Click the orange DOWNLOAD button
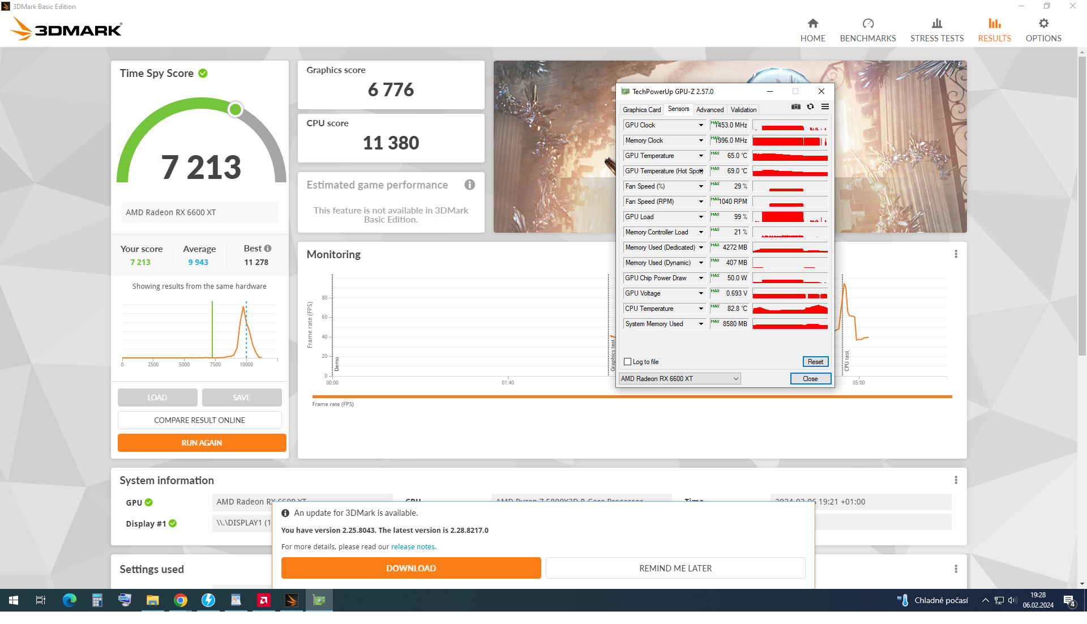 (x=411, y=568)
